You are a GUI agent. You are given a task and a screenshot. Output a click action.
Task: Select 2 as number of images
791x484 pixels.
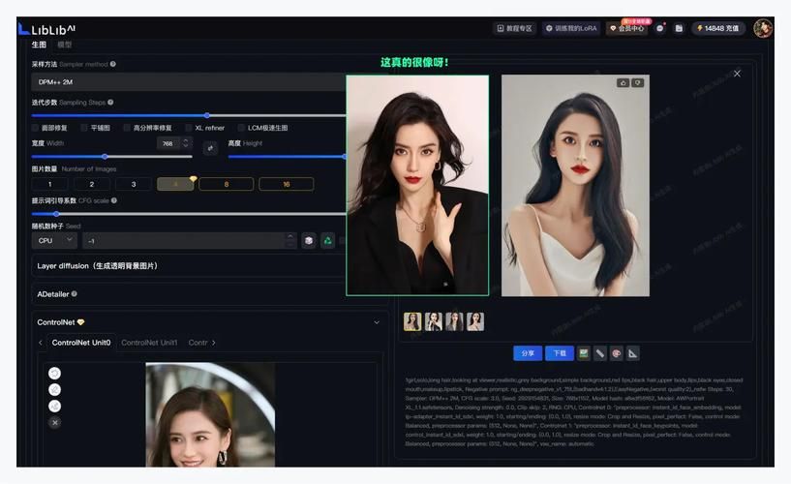[x=92, y=184]
